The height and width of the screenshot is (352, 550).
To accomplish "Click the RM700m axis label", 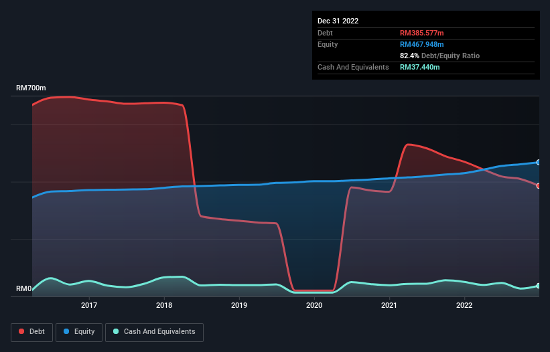I will click(x=31, y=88).
